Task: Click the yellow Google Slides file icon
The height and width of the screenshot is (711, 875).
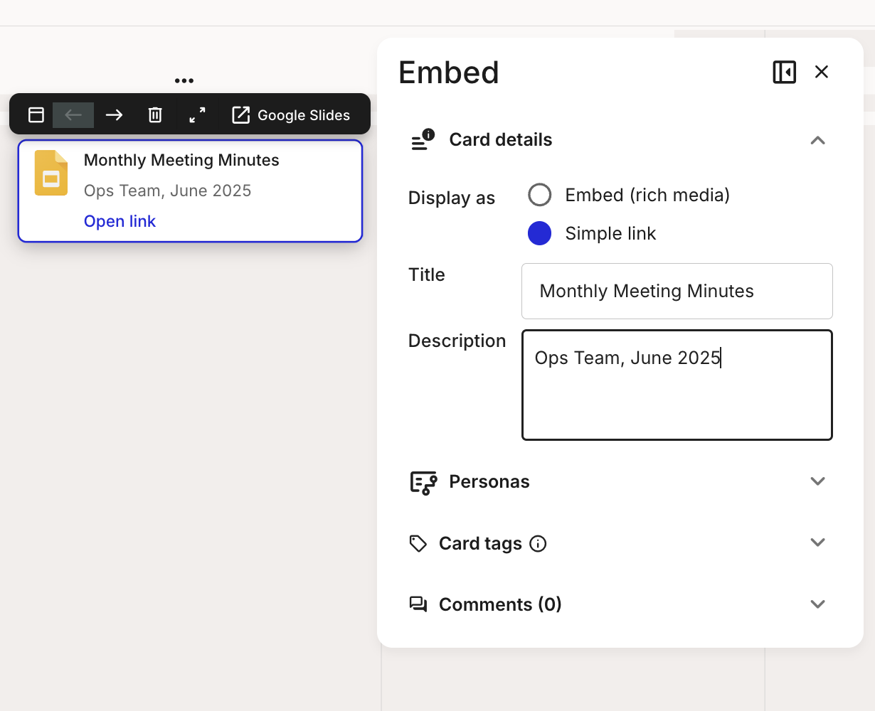Action: coord(51,173)
